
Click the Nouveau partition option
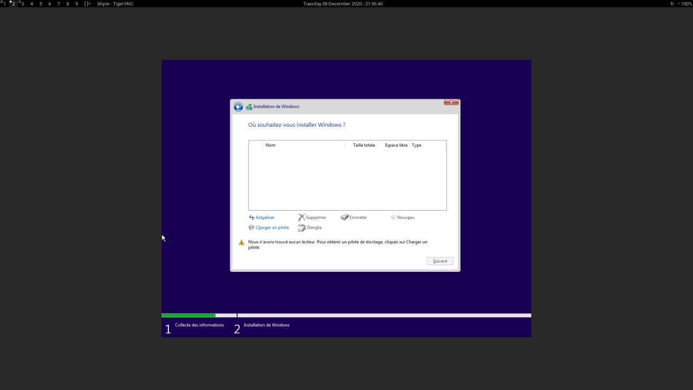(402, 217)
